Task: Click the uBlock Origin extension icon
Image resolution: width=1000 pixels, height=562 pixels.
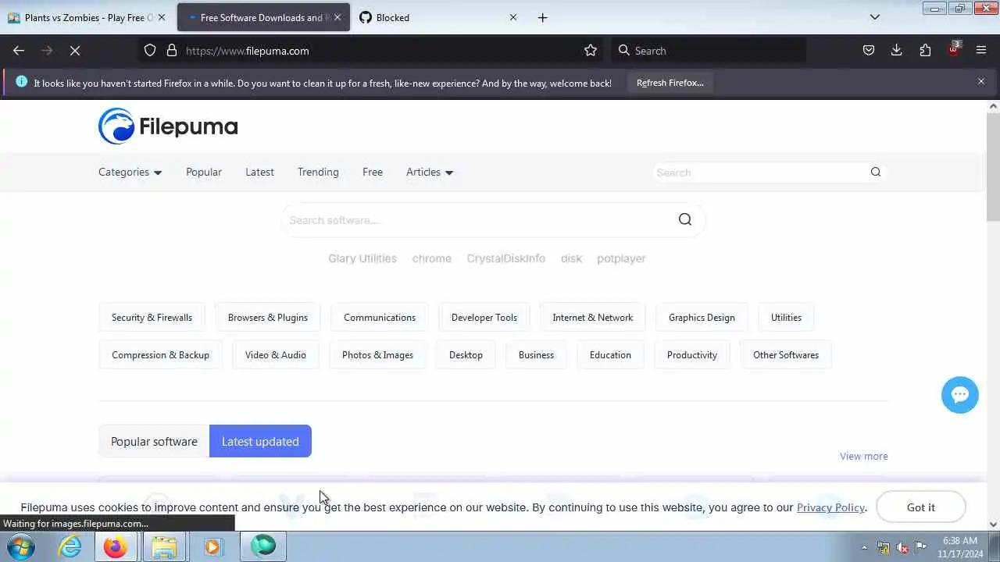Action: point(954,49)
